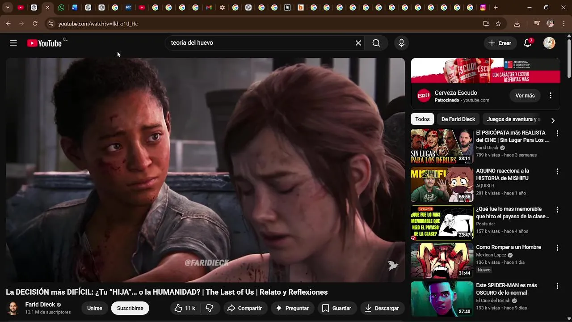The image size is (572, 322).
Task: Open the Spider-Man 37:40 video thumbnail
Action: pos(442,299)
